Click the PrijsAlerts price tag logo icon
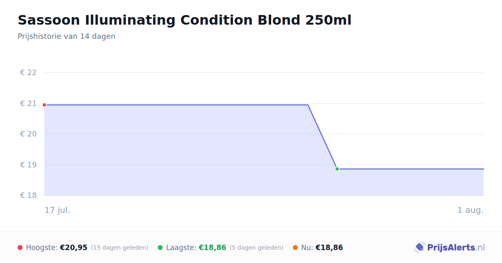The height and width of the screenshot is (263, 502). point(420,248)
